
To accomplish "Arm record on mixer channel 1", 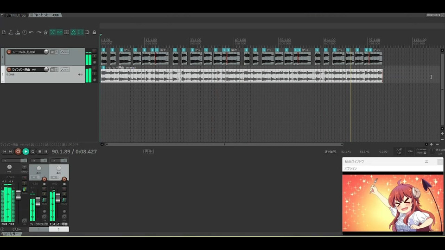I will pos(44,179).
